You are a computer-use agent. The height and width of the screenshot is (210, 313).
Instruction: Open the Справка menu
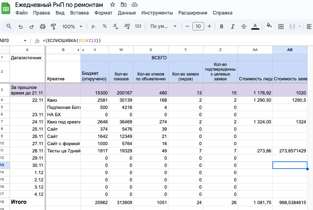[x=222, y=13]
